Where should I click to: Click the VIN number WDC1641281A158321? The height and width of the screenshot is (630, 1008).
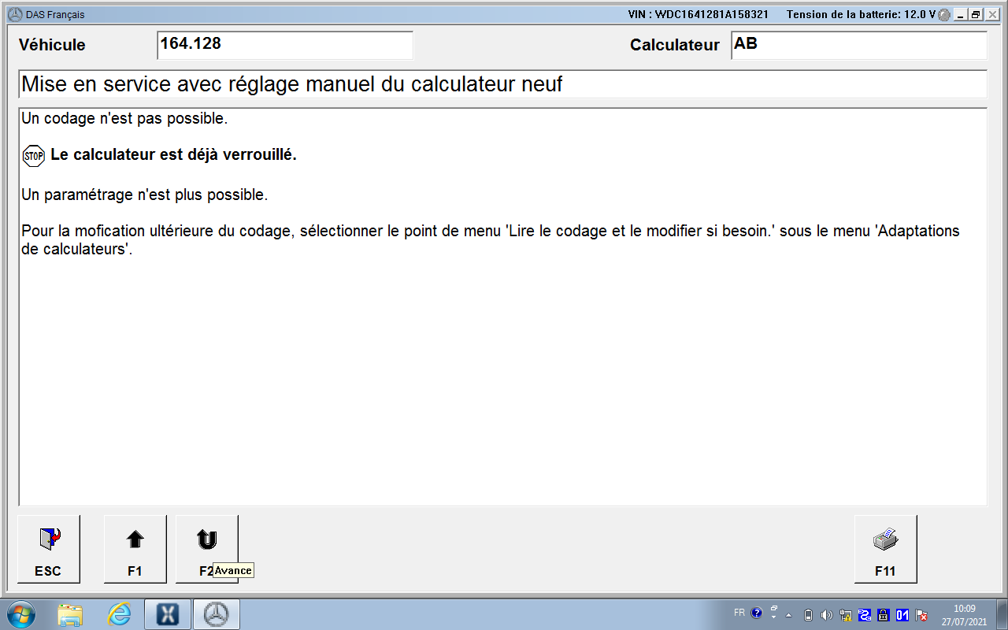[712, 15]
